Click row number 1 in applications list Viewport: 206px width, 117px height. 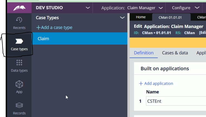pos(140,101)
